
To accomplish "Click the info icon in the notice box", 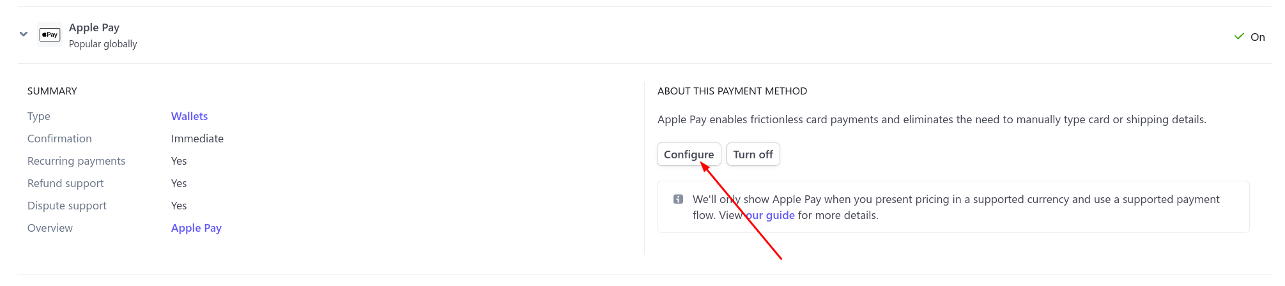I will click(678, 199).
